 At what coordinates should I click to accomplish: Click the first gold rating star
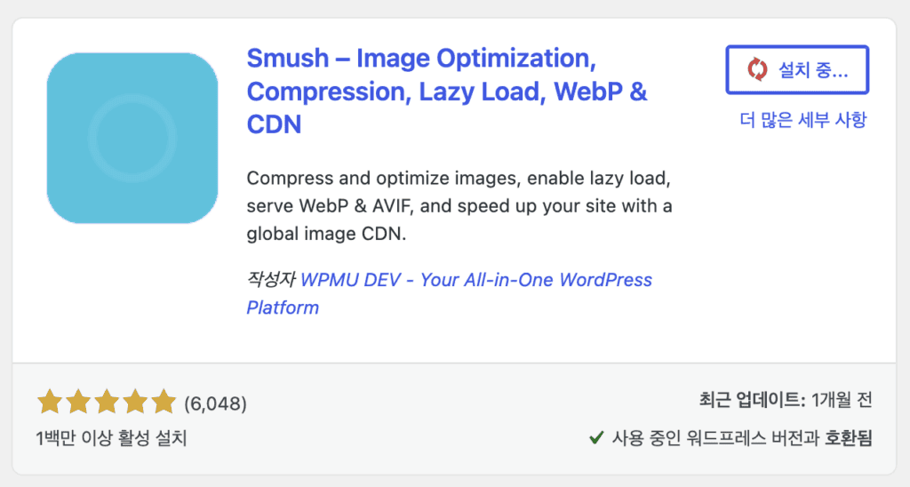(50, 402)
